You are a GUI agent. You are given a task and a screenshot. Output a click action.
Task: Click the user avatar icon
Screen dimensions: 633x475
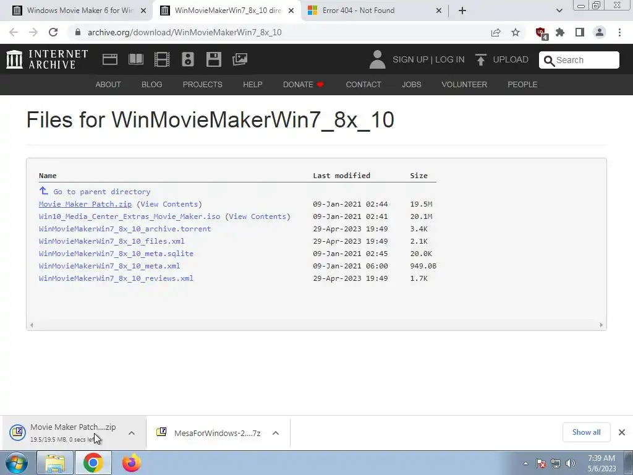point(378,59)
